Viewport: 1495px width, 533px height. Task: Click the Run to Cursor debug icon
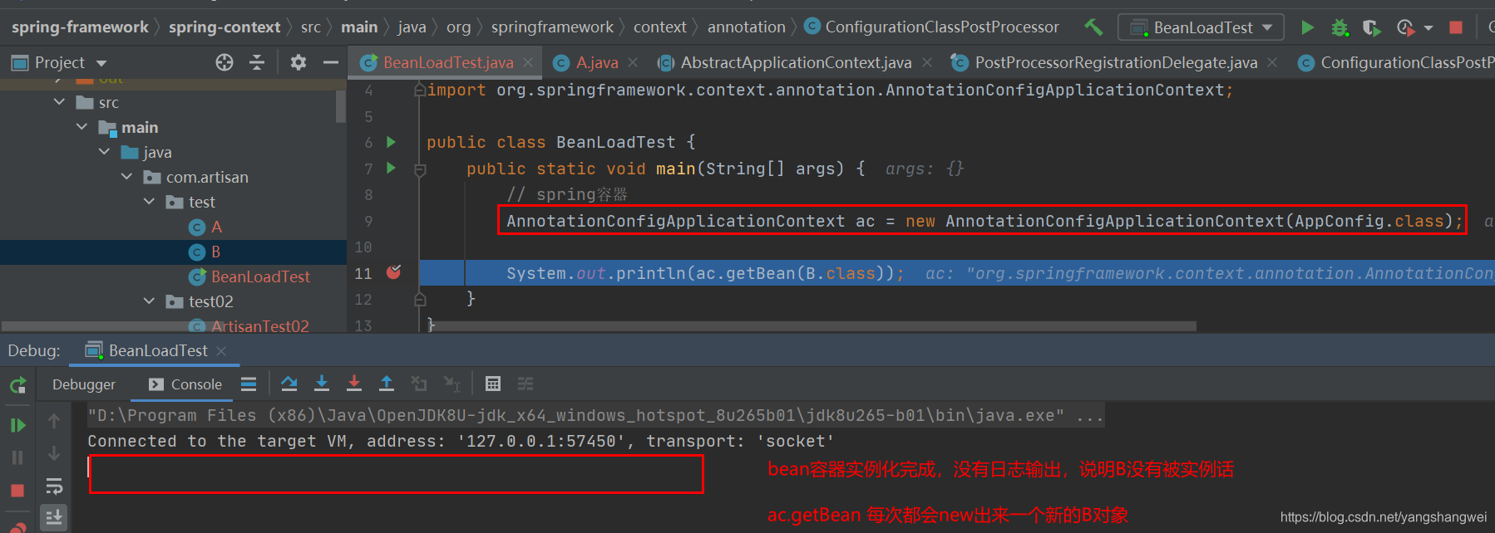[x=451, y=384]
